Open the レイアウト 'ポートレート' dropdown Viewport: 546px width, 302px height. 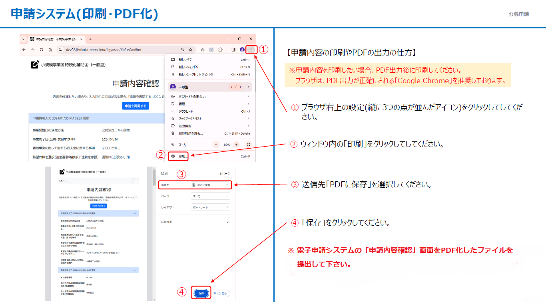[210, 207]
